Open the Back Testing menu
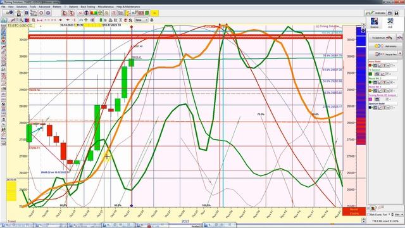 point(88,6)
